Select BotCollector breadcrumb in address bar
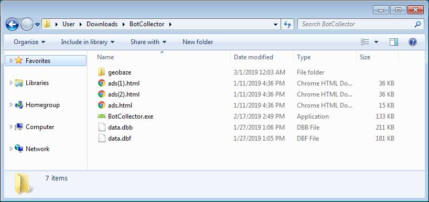429x202 pixels. [x=147, y=24]
